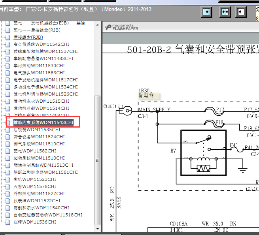Click 配电盒 tooltip label

pos(146,96)
